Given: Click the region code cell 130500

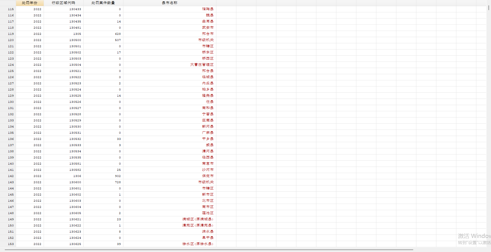Looking at the screenshot, I should [x=64, y=40].
